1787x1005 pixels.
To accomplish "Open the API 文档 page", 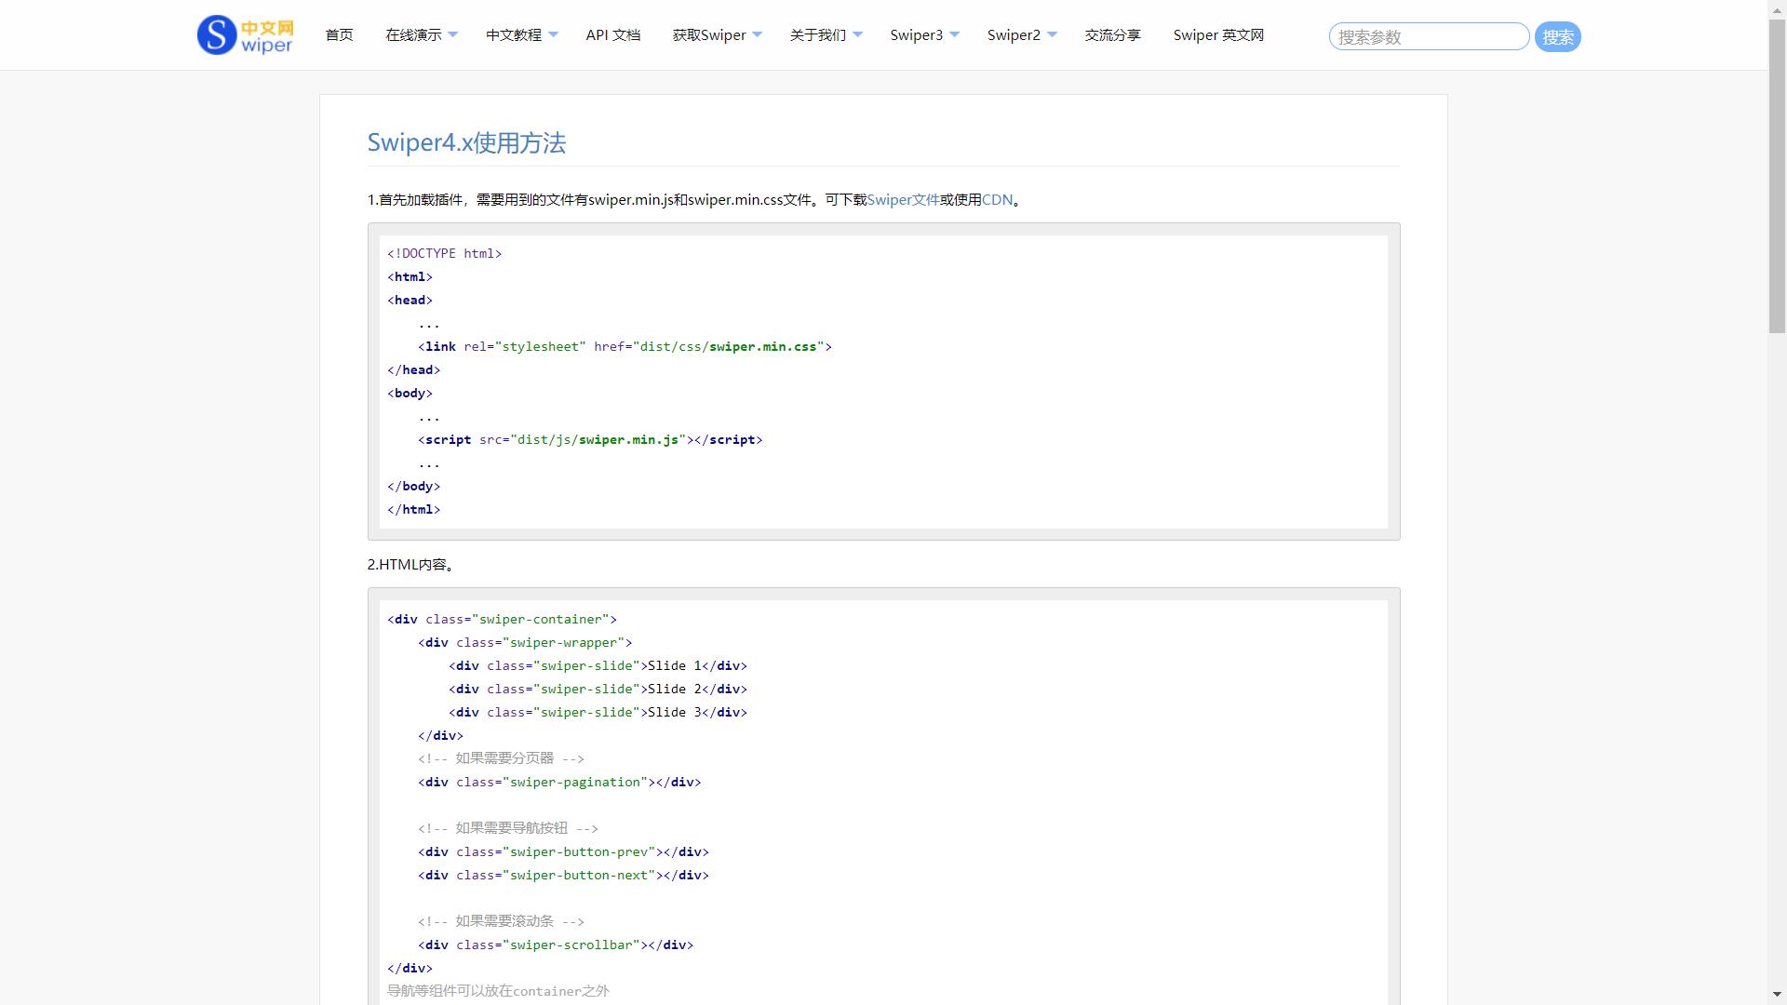I will click(x=613, y=35).
